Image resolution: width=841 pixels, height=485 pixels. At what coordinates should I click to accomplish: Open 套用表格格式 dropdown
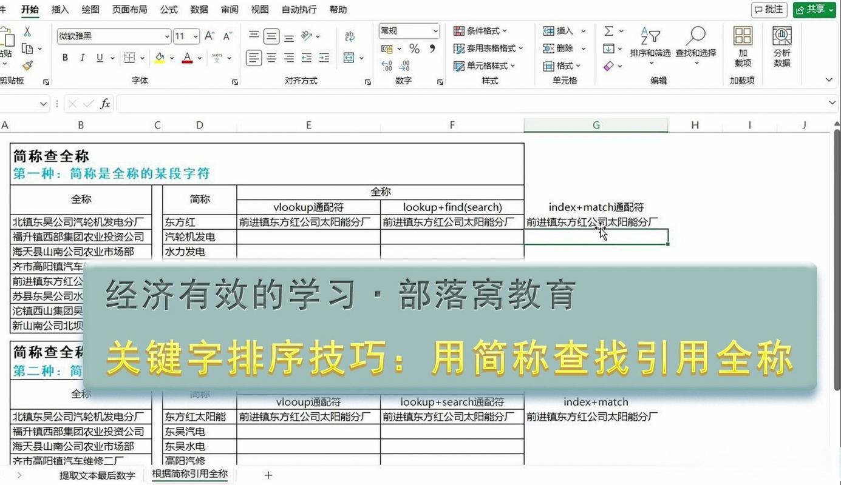tap(488, 48)
